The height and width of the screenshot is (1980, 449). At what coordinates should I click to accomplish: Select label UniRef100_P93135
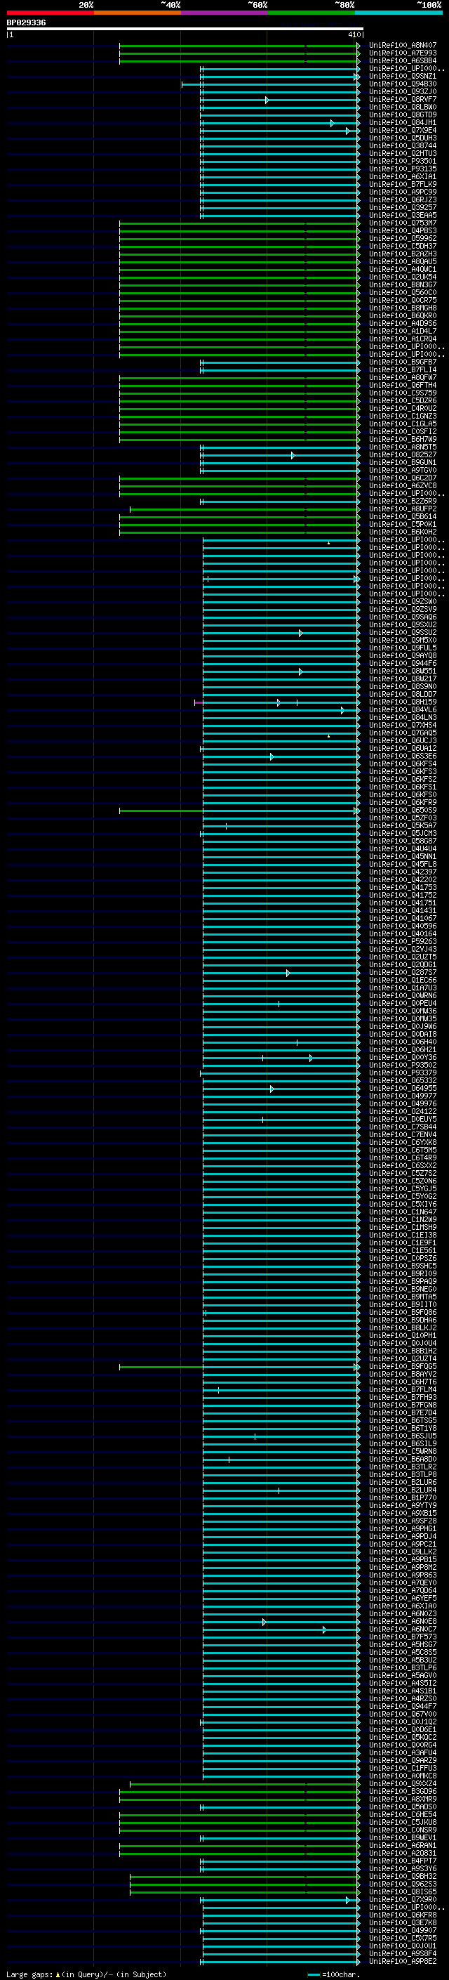(x=402, y=169)
